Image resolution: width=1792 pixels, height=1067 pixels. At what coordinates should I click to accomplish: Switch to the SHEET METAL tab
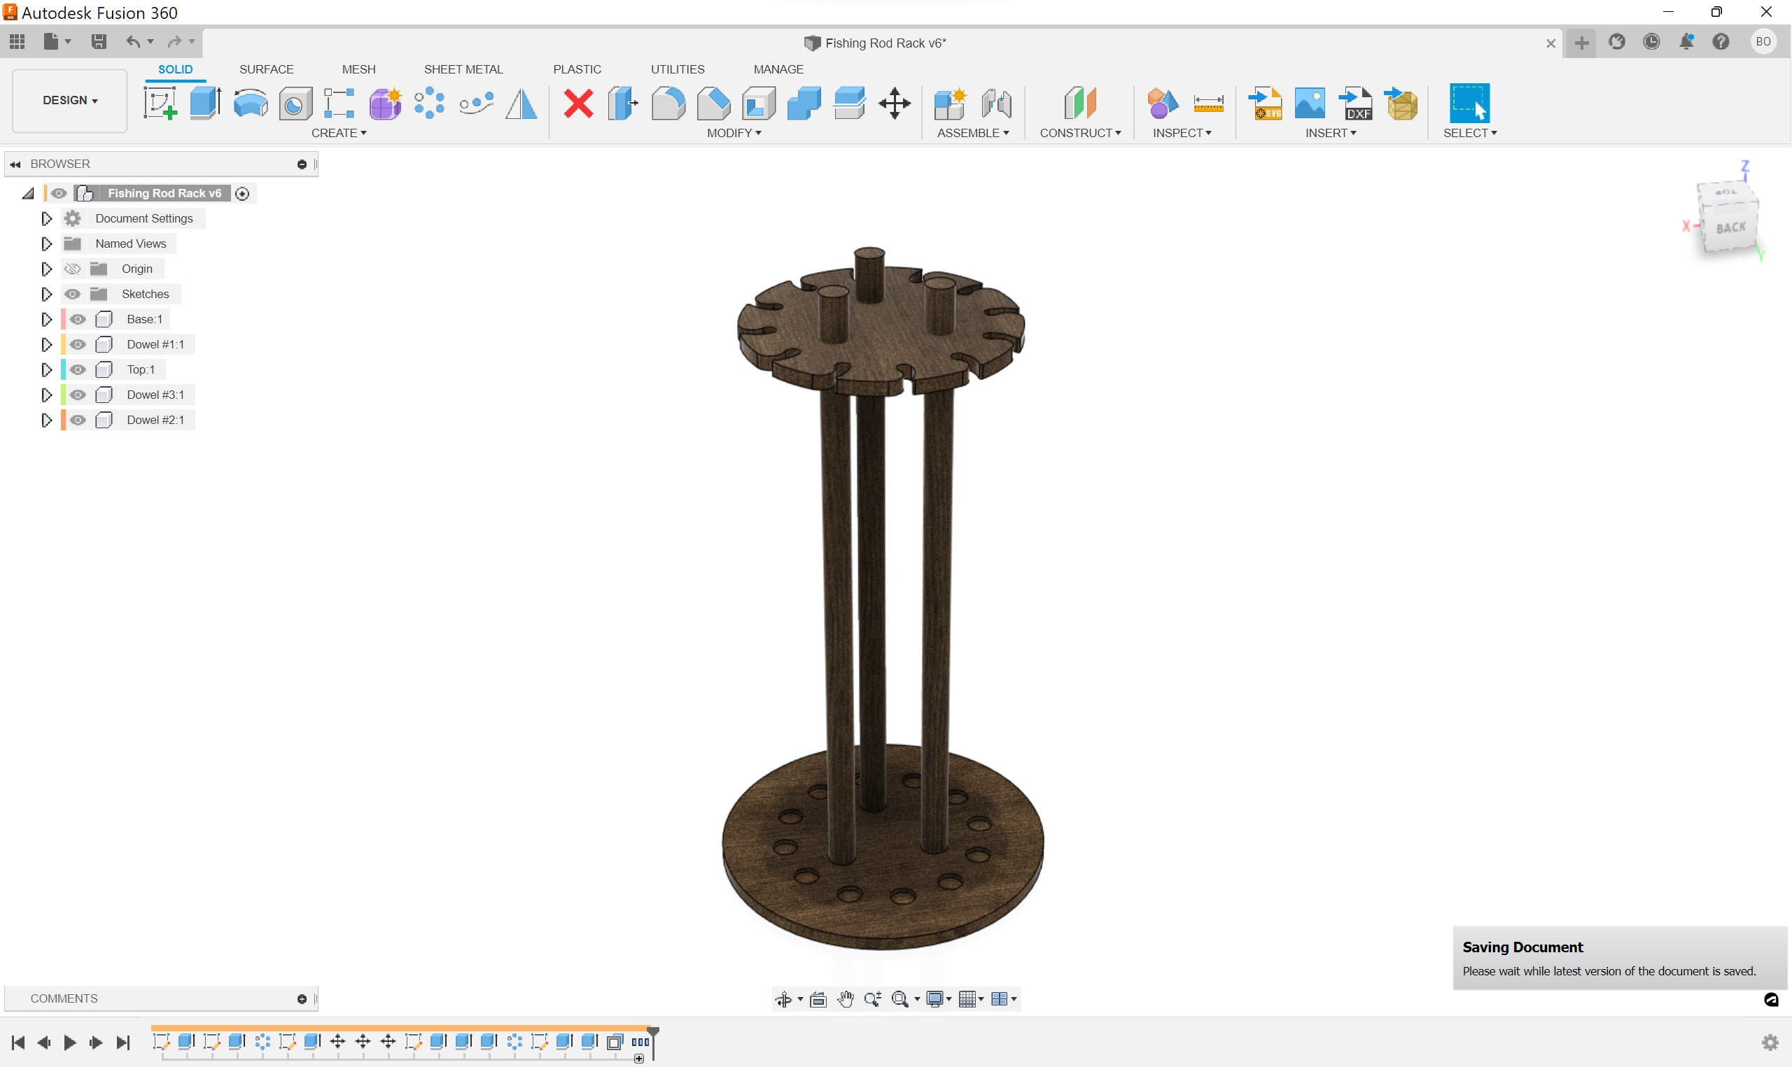coord(463,69)
